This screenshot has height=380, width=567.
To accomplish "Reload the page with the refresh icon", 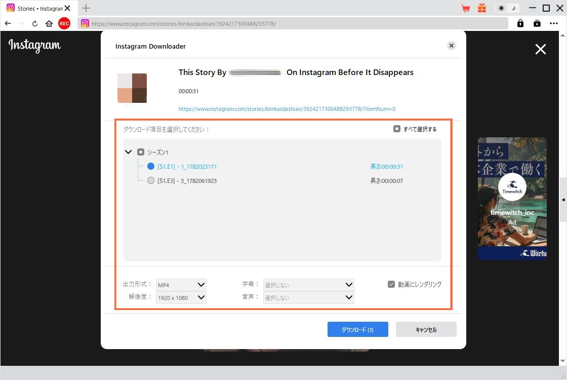I will pyautogui.click(x=35, y=23).
